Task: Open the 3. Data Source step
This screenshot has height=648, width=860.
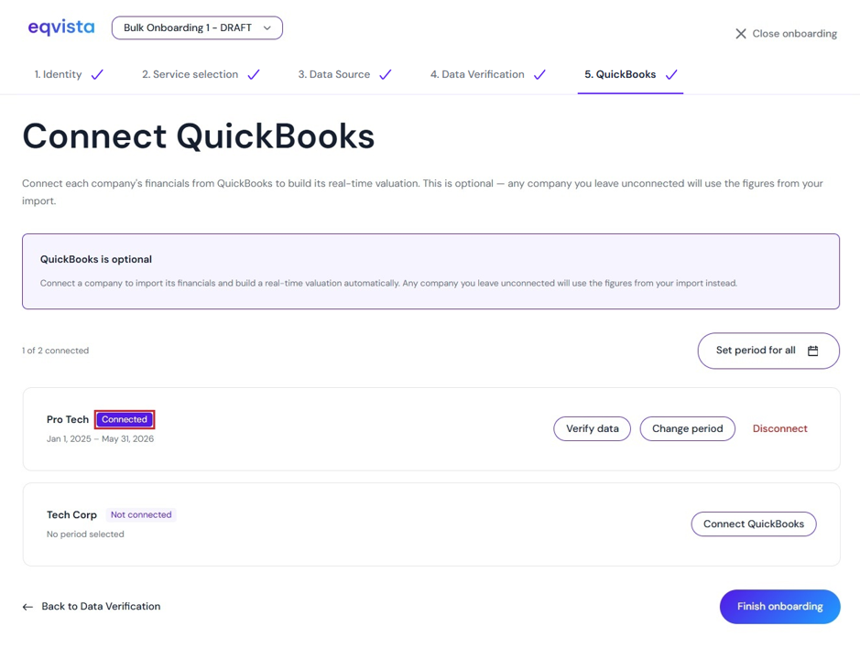Action: coord(334,74)
